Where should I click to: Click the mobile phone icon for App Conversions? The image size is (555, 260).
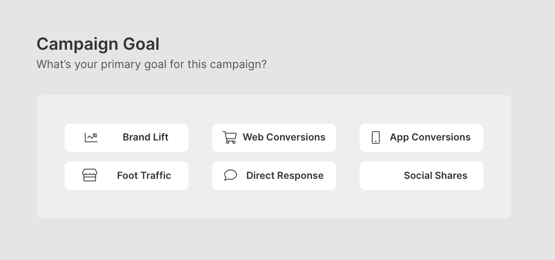click(376, 137)
